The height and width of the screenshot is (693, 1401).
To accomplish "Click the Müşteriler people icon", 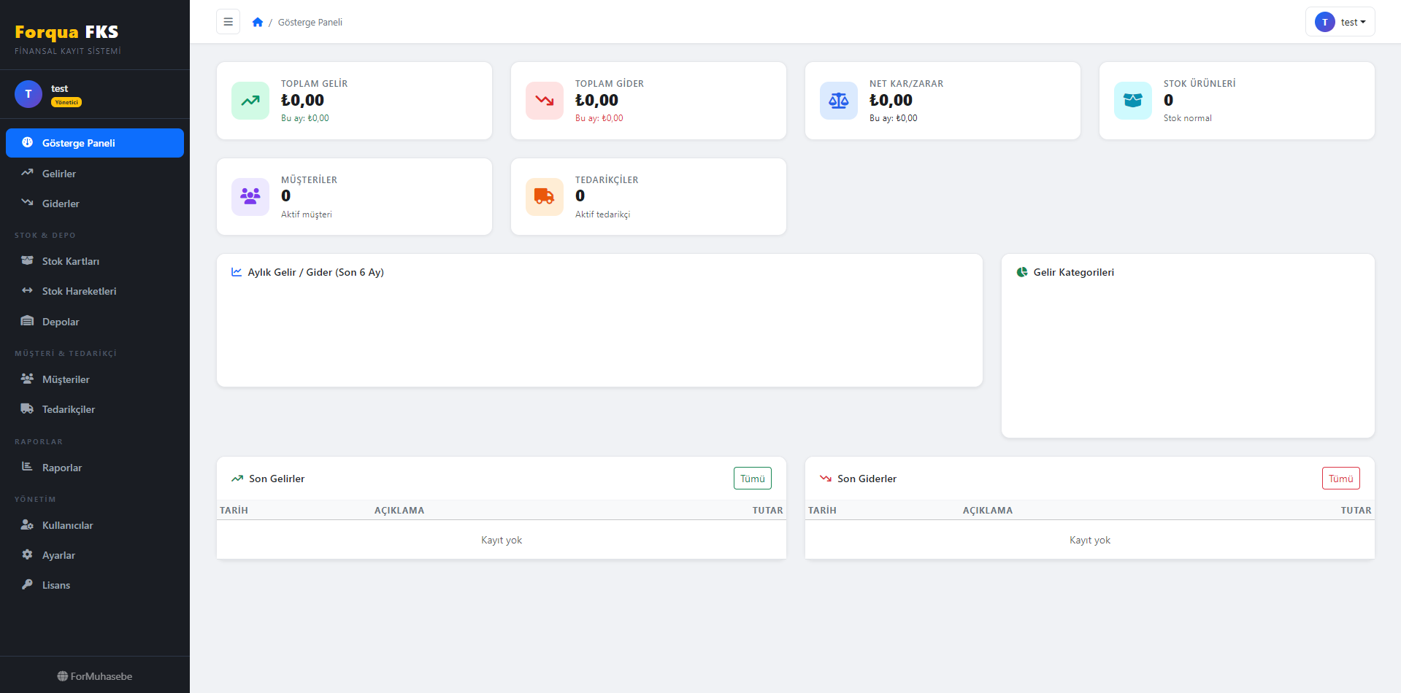I will click(250, 196).
